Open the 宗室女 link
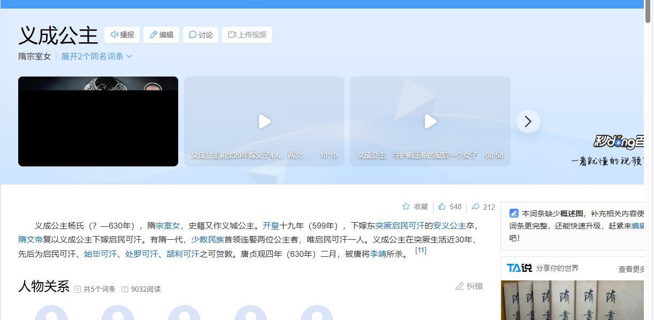Image resolution: width=654 pixels, height=320 pixels. coord(168,225)
